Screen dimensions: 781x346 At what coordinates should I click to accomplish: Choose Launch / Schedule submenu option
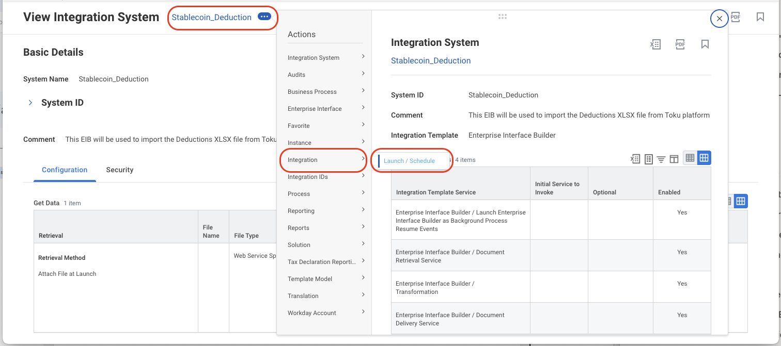tap(410, 161)
